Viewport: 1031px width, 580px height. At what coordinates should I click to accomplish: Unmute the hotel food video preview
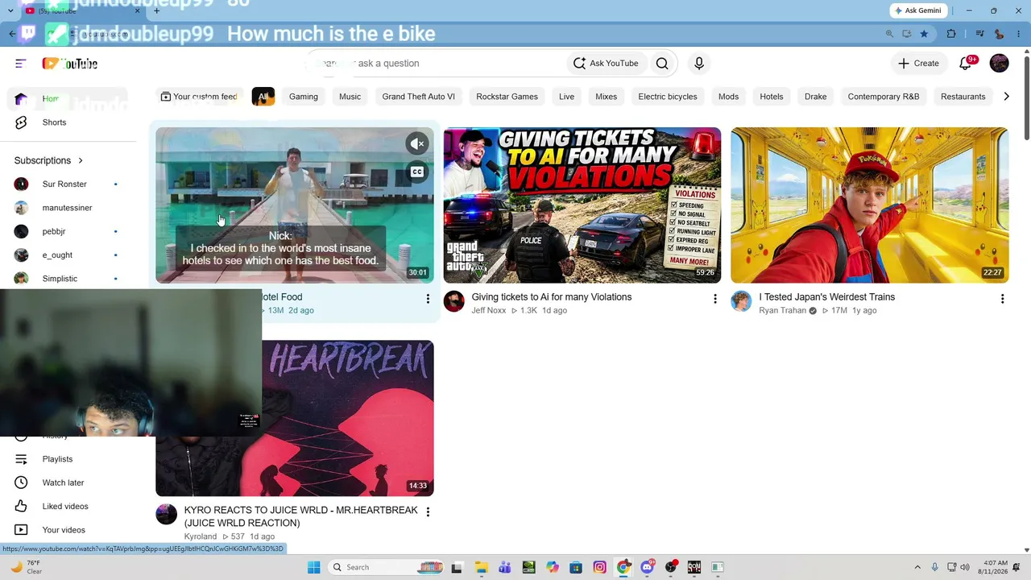[x=417, y=144]
